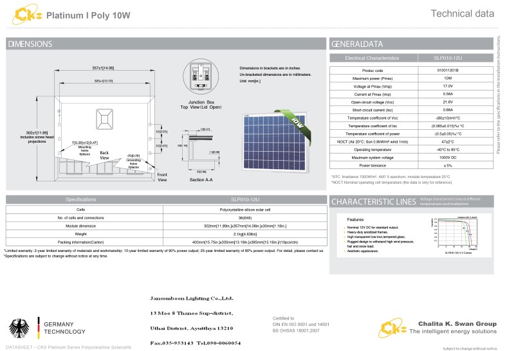Click the German eagle emblem
This screenshot has width=509, height=351.
(19, 328)
